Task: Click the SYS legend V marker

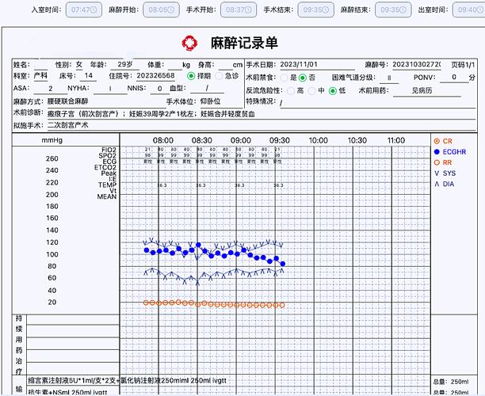Action: [437, 173]
